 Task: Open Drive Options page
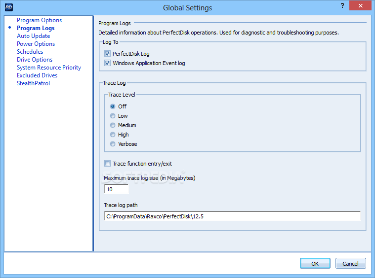pyautogui.click(x=35, y=60)
